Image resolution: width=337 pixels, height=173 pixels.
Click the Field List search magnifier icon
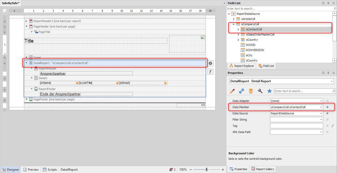click(x=335, y=9)
